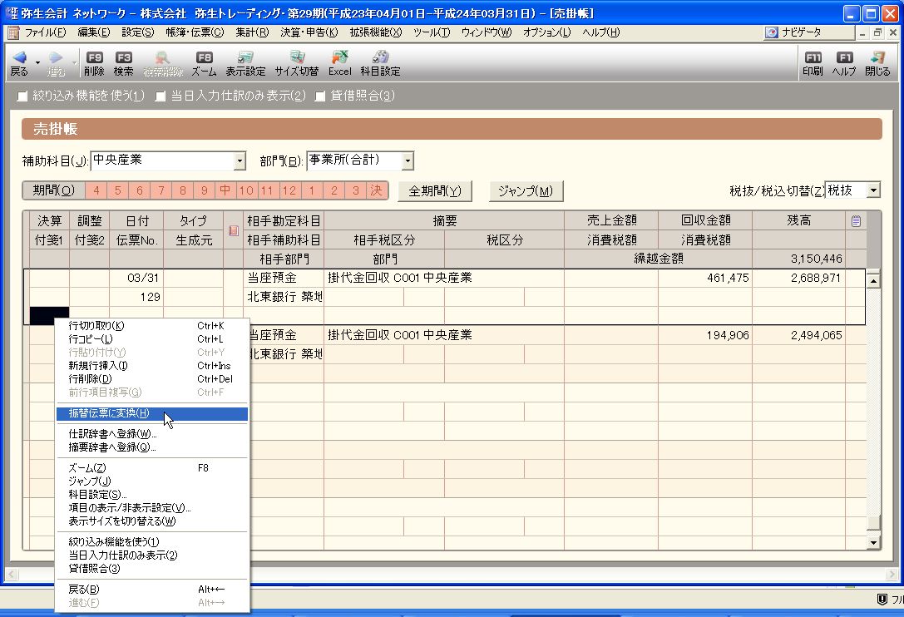Click the ジャンプ(M) button
This screenshot has height=617, width=904.
click(x=526, y=191)
